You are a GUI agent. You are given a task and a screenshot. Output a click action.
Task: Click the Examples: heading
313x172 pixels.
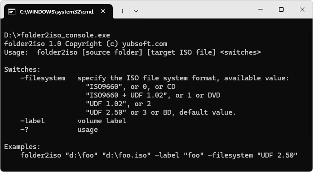click(x=22, y=147)
